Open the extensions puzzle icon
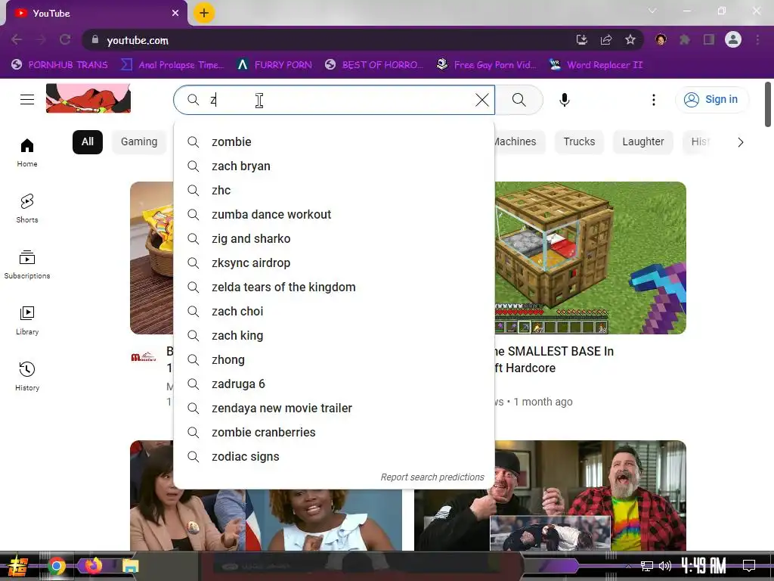 point(685,39)
